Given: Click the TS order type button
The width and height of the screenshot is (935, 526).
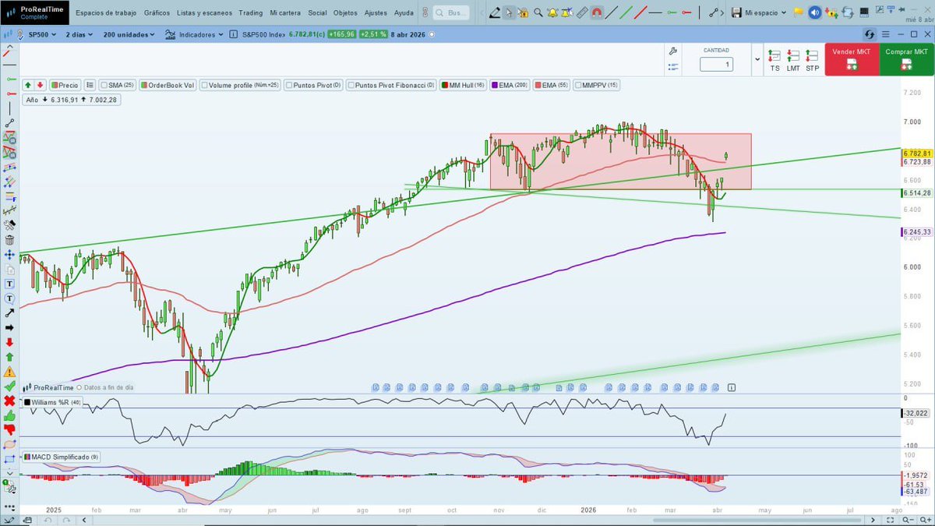Looking at the screenshot, I should [774, 61].
